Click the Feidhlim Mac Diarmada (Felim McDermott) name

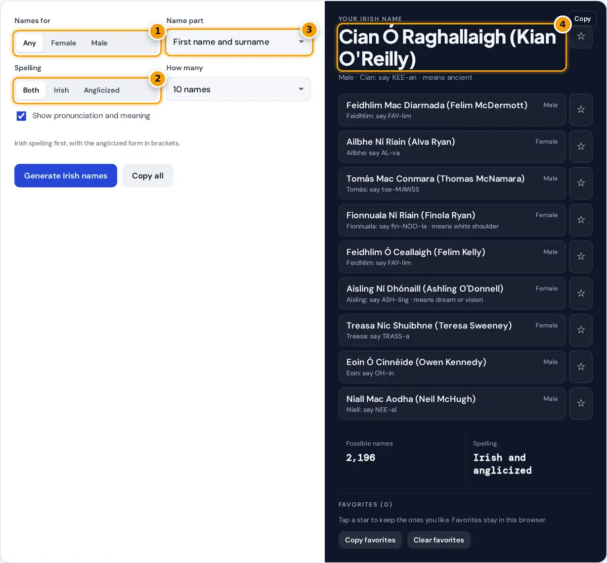point(437,105)
